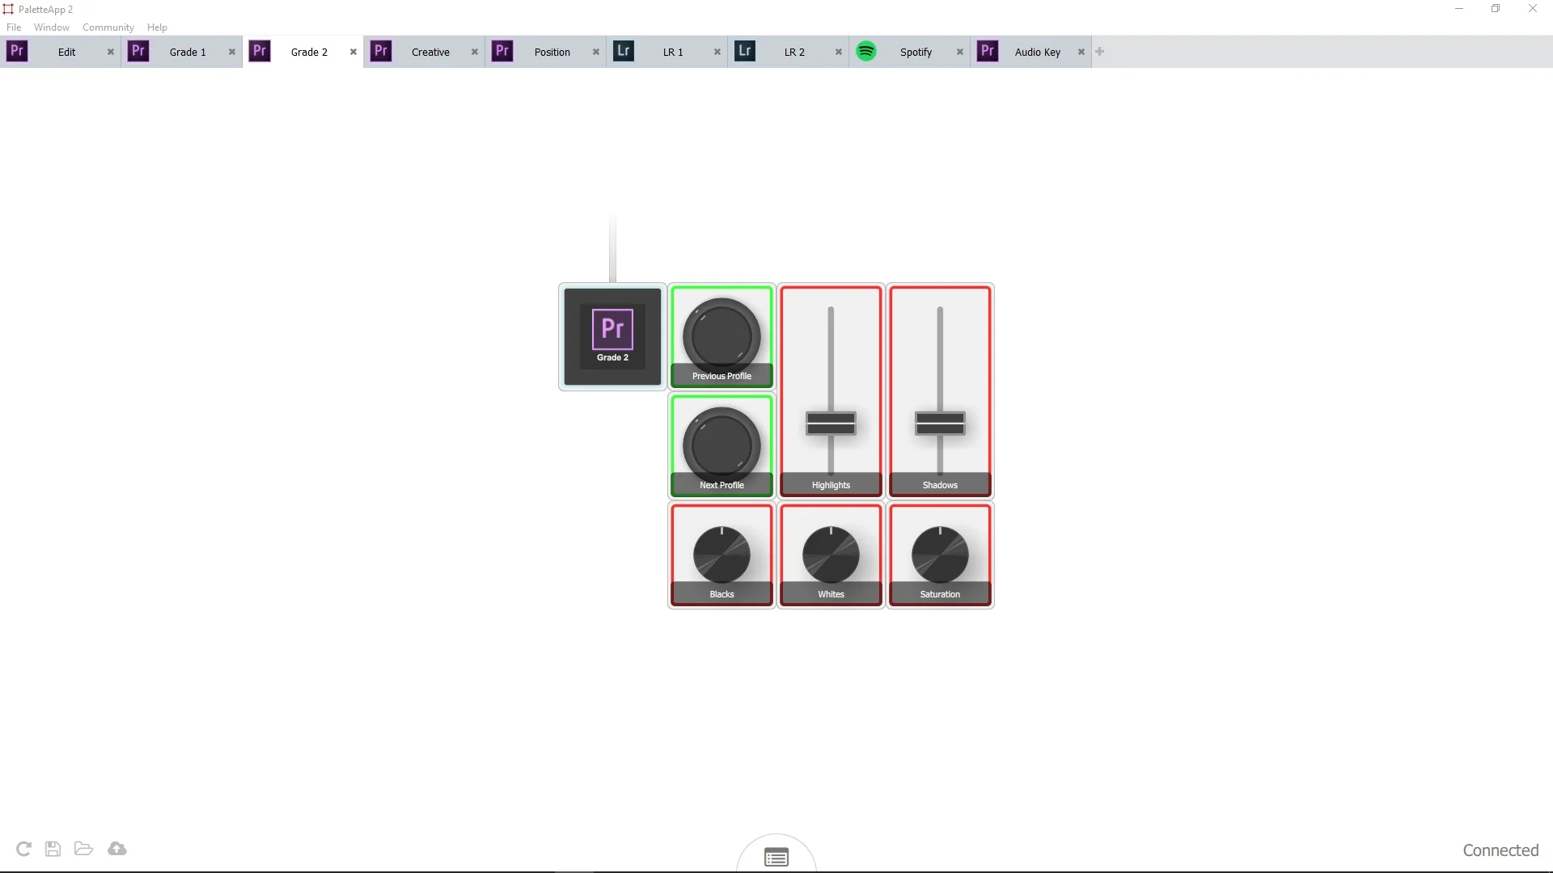
Task: Click the Shadows label
Action: tap(940, 485)
